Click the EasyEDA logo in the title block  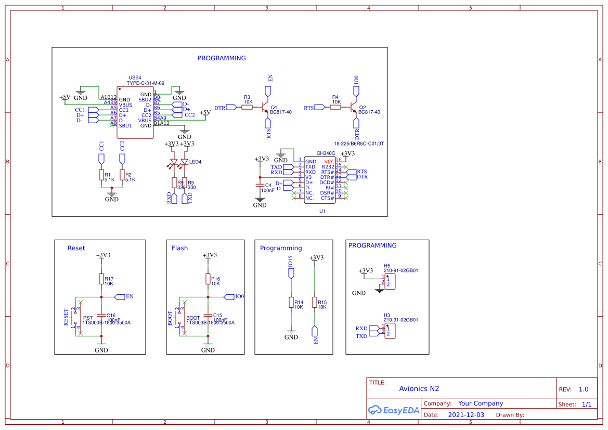point(394,410)
